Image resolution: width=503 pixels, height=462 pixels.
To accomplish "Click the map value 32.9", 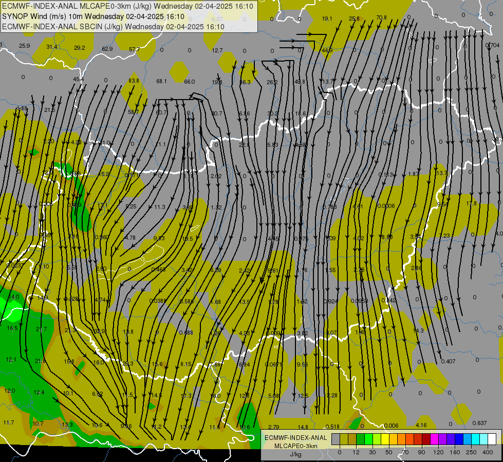I will pos(100,331).
